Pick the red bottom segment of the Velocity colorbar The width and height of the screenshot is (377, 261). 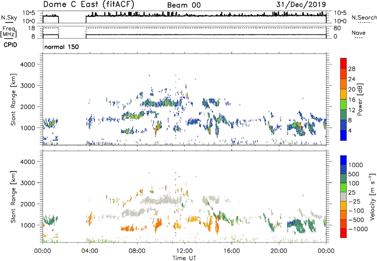pyautogui.click(x=344, y=233)
